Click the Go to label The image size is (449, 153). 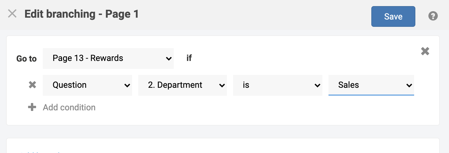point(26,59)
